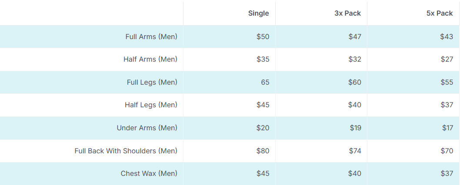
Task: Click the $17 five-pack price for Under Arms
Action: coord(448,128)
